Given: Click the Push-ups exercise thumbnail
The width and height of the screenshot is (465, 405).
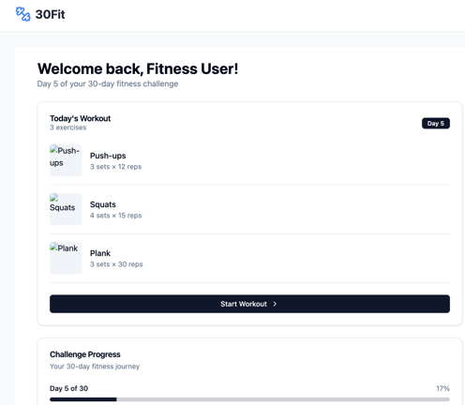Looking at the screenshot, I should 66,160.
